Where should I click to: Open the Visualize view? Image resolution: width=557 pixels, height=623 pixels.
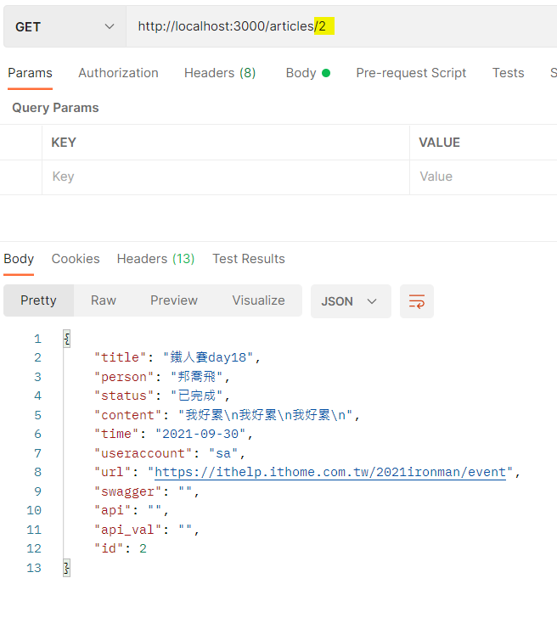point(258,300)
